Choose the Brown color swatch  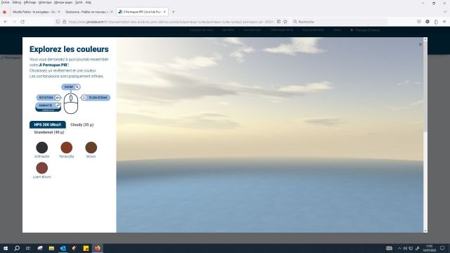tap(91, 148)
